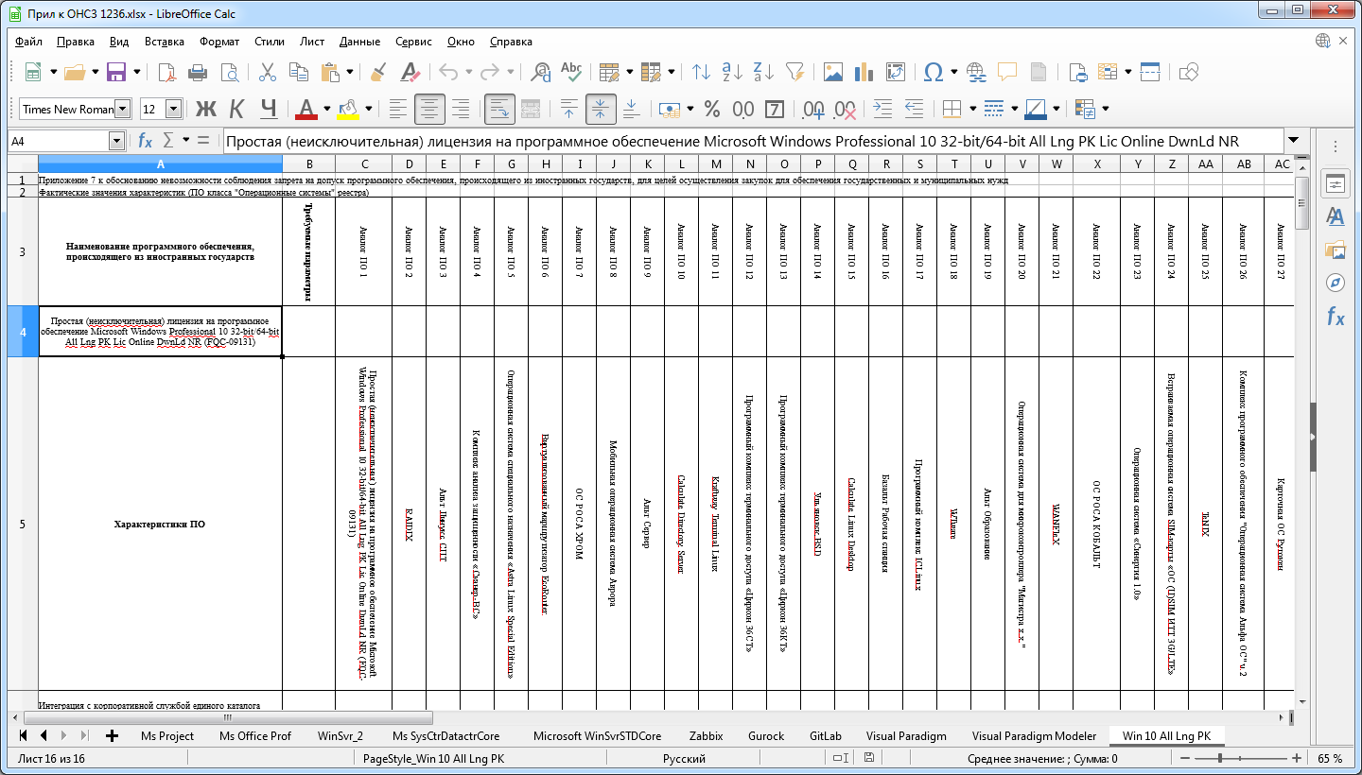Insert a pivot table

pyautogui.click(x=895, y=72)
